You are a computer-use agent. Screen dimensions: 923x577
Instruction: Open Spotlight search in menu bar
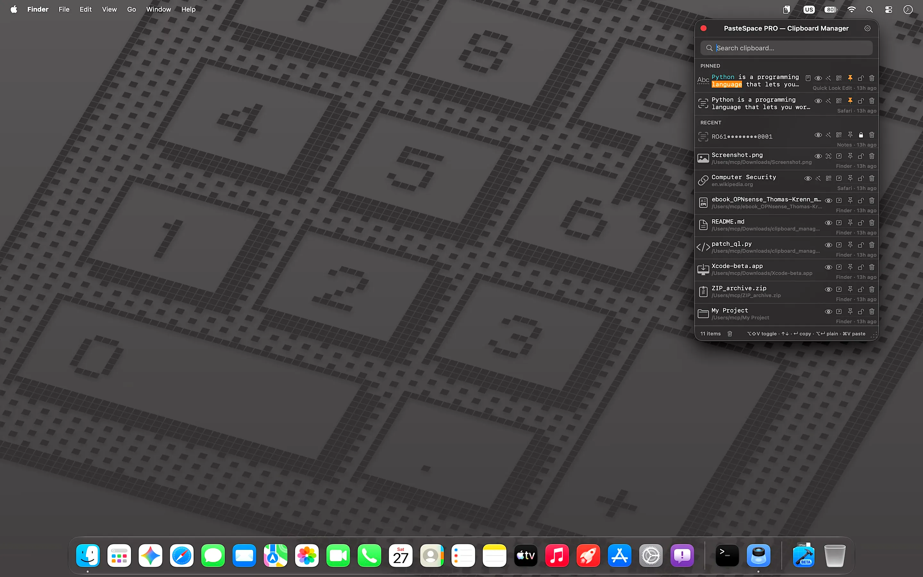click(869, 10)
